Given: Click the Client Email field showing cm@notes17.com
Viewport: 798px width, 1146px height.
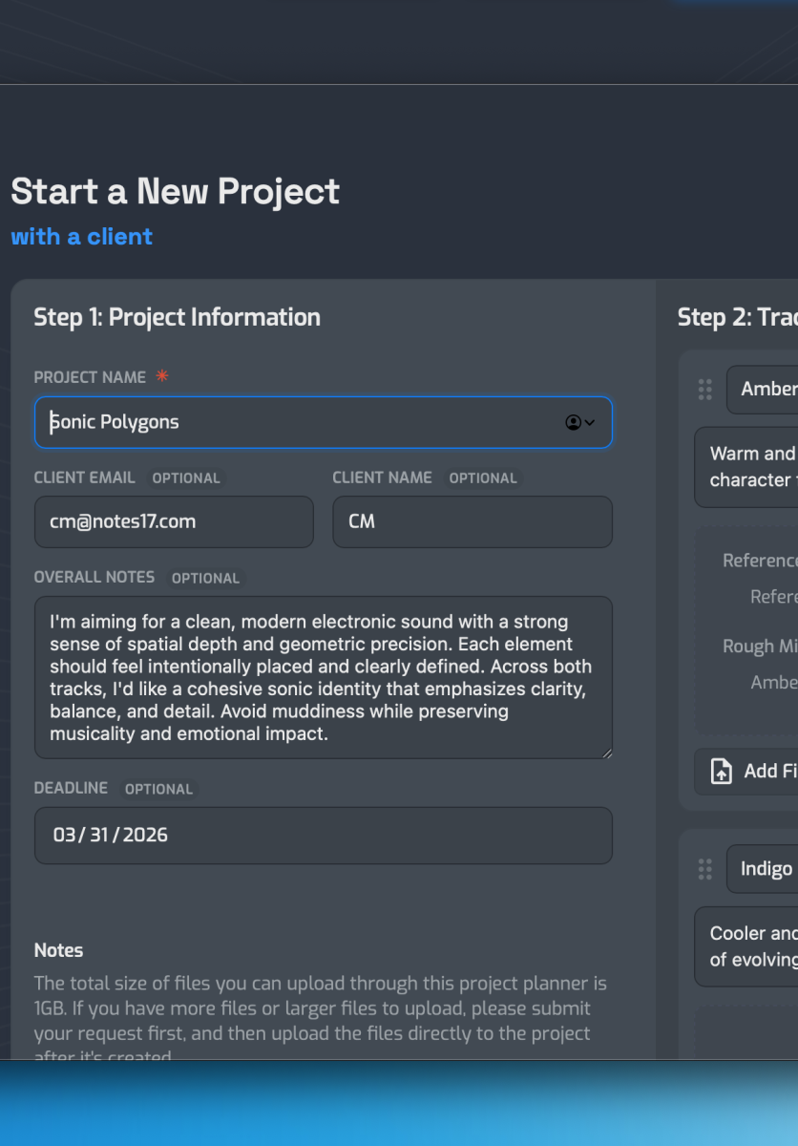Looking at the screenshot, I should pyautogui.click(x=174, y=521).
